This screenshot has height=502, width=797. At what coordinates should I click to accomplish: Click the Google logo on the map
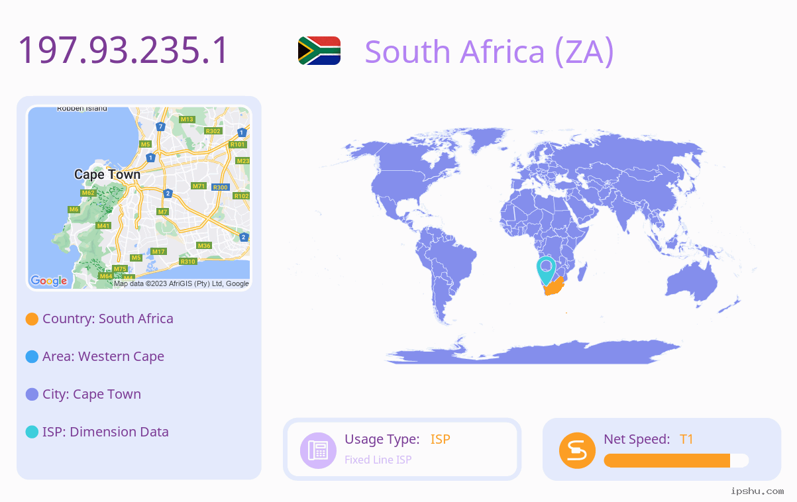coord(49,281)
